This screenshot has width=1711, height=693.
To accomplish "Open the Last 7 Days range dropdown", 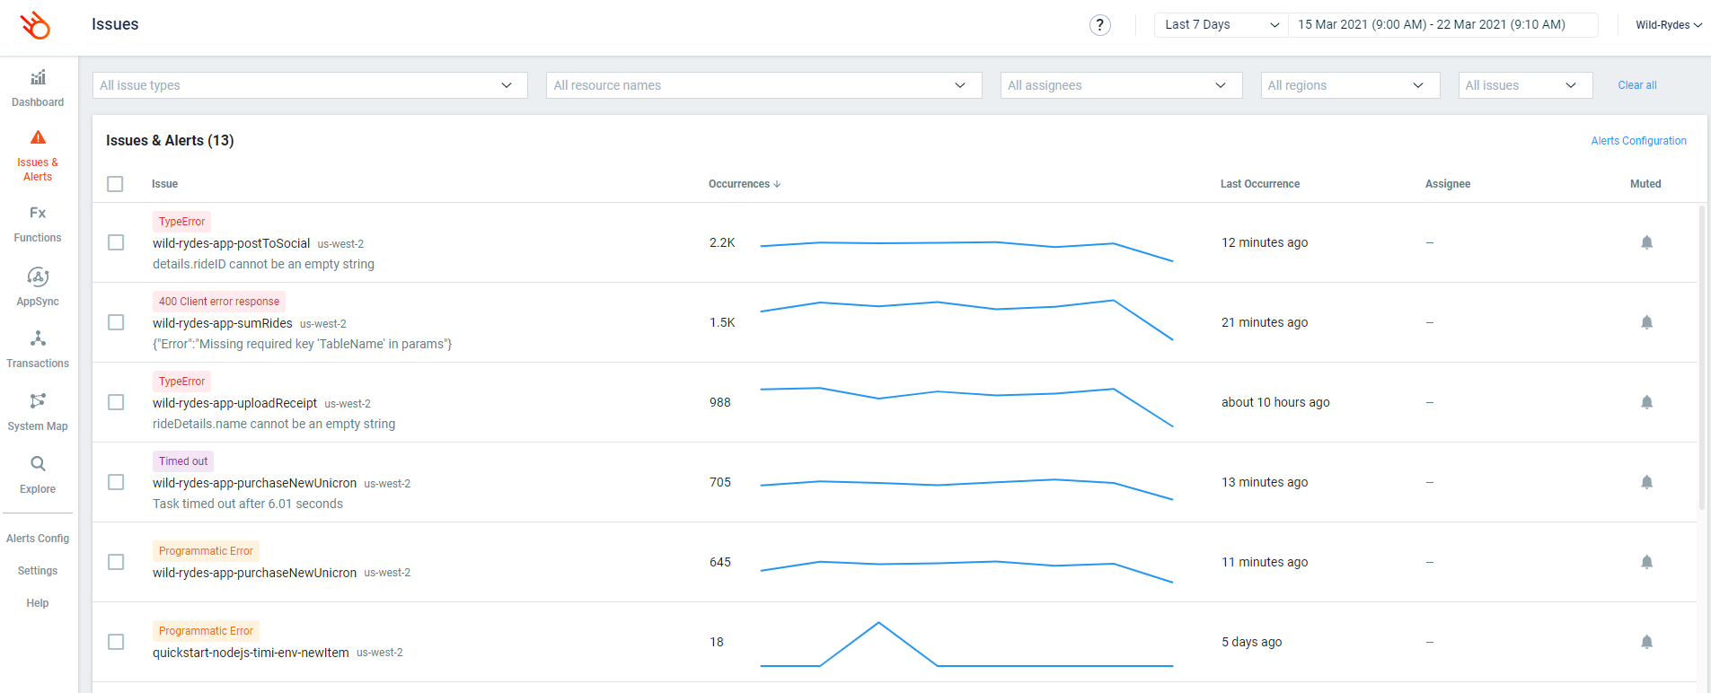I will [1222, 25].
